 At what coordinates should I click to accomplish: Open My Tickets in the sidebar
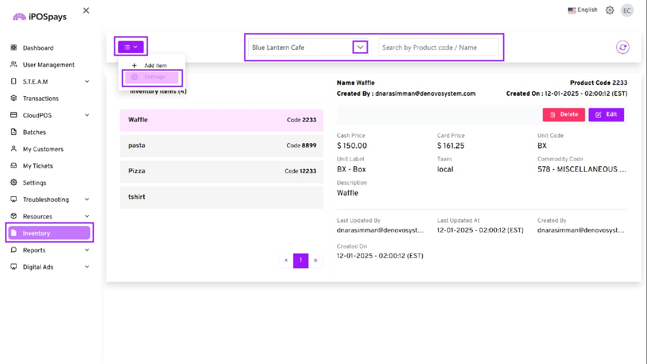tap(38, 166)
